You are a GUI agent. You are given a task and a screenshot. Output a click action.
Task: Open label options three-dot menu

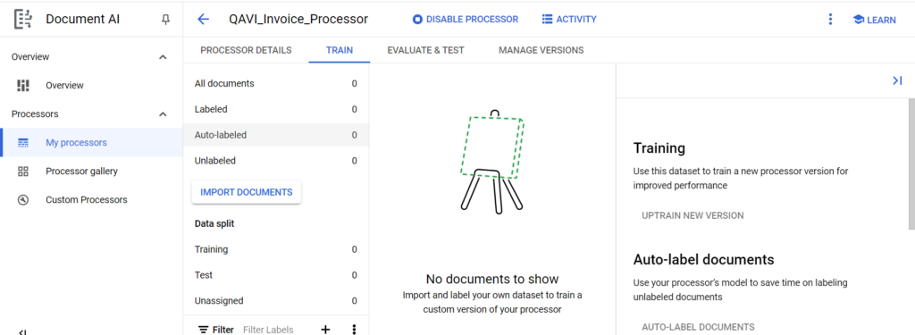354,330
